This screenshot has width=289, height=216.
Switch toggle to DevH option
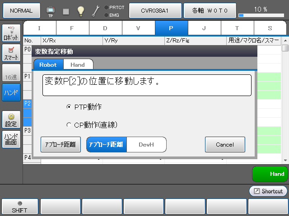point(146,145)
